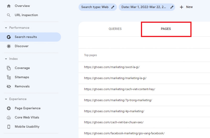Screen dimensions: 210x138
Task: Click the Experience section heading
Action: click(x=18, y=99)
